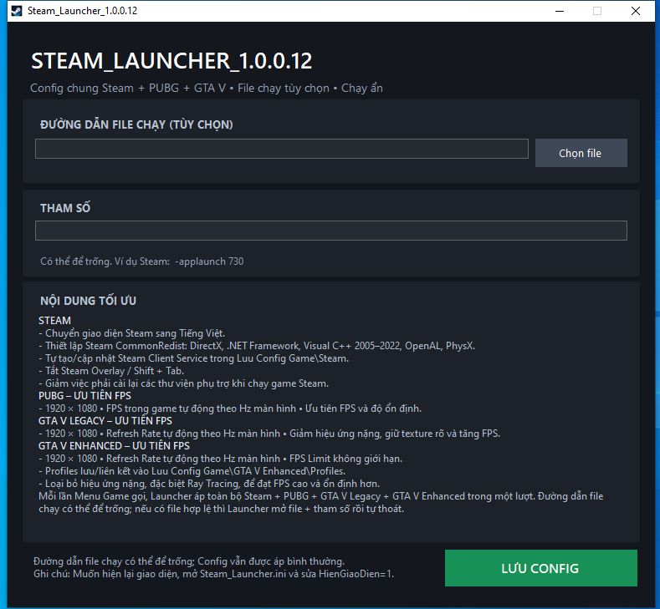Viewport: 660px width, 609px height.
Task: Click the 'THAM SỐ' section label
Action: [65, 208]
